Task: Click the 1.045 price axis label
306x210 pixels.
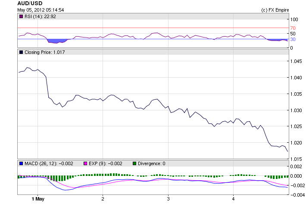Action: (x=296, y=61)
